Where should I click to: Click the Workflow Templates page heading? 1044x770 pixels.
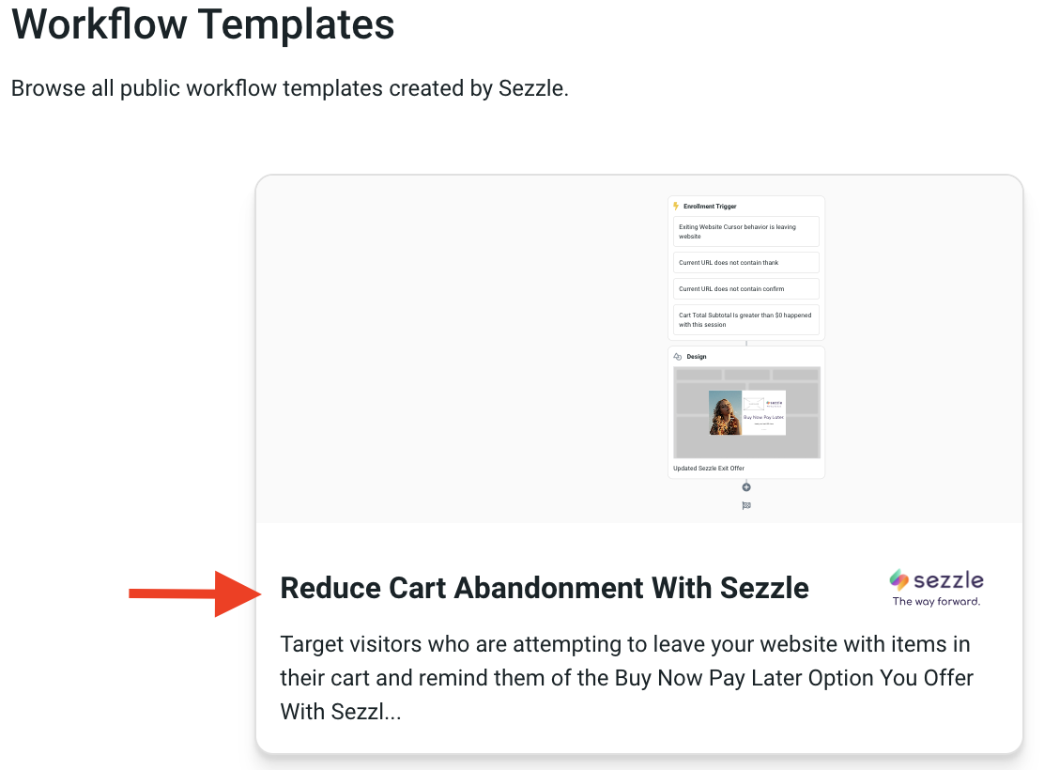point(203,24)
